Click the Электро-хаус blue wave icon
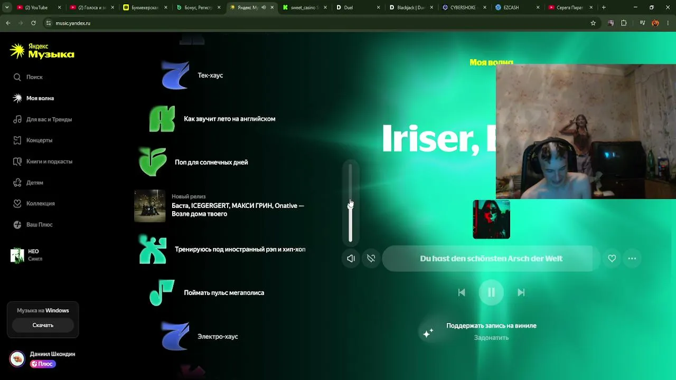The height and width of the screenshot is (380, 676). pyautogui.click(x=175, y=336)
